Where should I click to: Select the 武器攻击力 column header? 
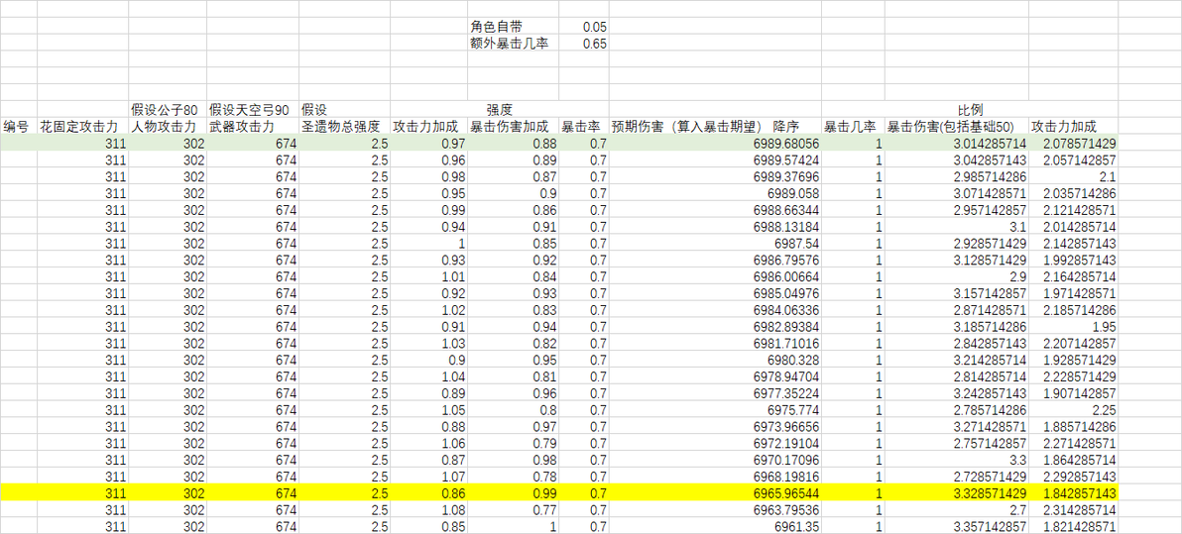253,127
